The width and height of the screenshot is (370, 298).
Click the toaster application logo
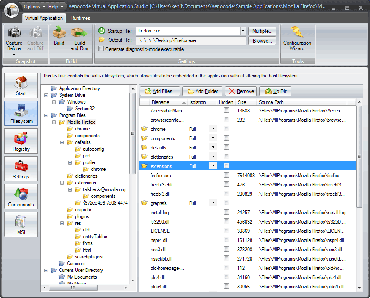click(12, 10)
